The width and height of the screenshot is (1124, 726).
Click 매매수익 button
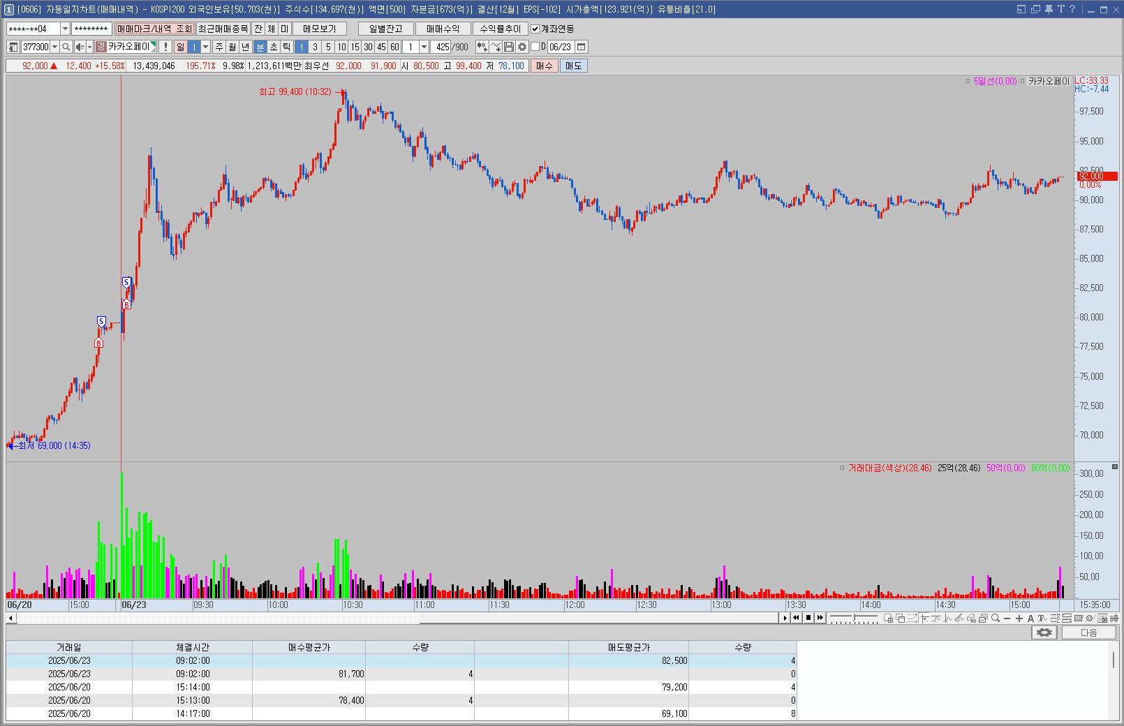[443, 29]
